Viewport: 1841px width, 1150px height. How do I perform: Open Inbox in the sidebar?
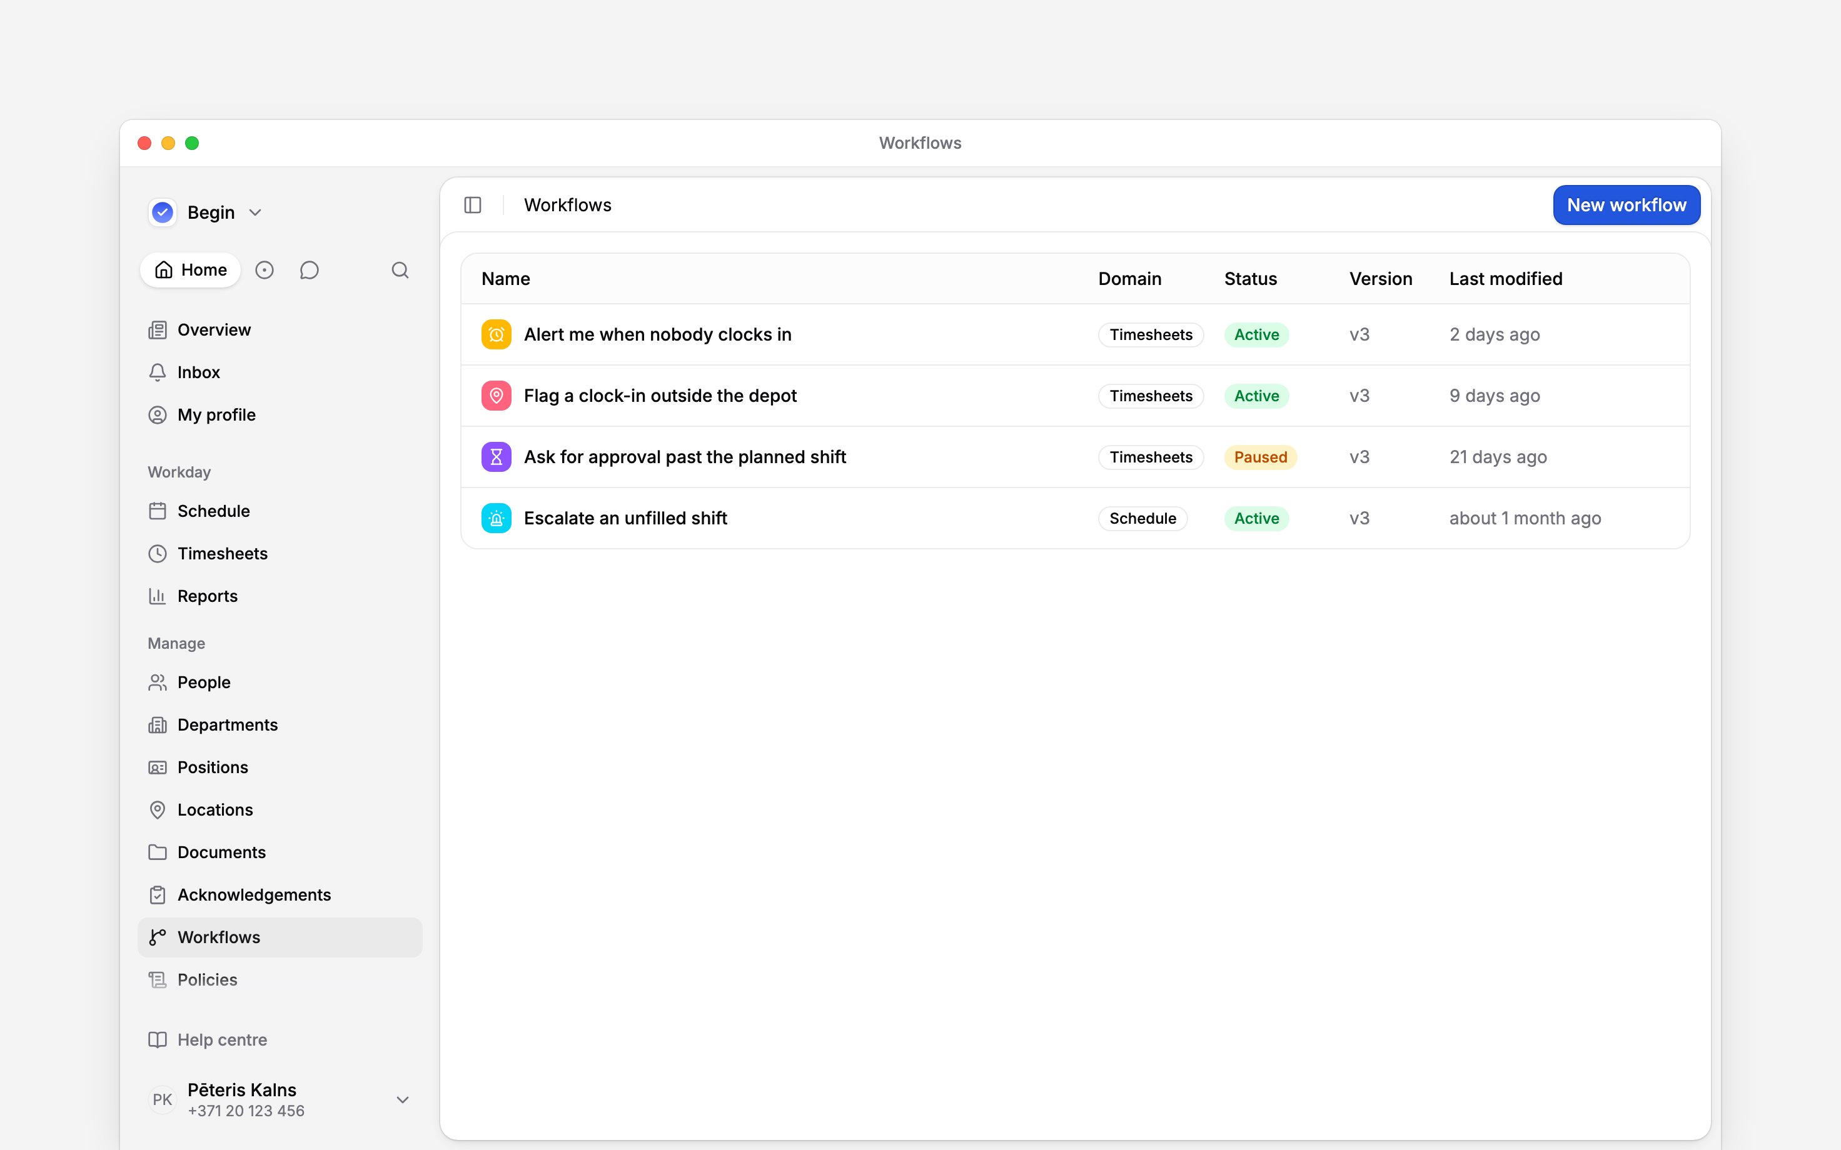point(280,372)
